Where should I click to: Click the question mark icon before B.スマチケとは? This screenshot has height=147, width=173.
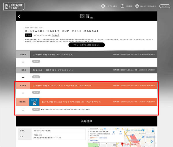[42, 109]
